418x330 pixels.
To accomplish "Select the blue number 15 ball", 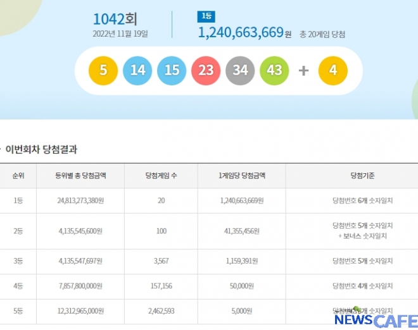I will [x=171, y=70].
